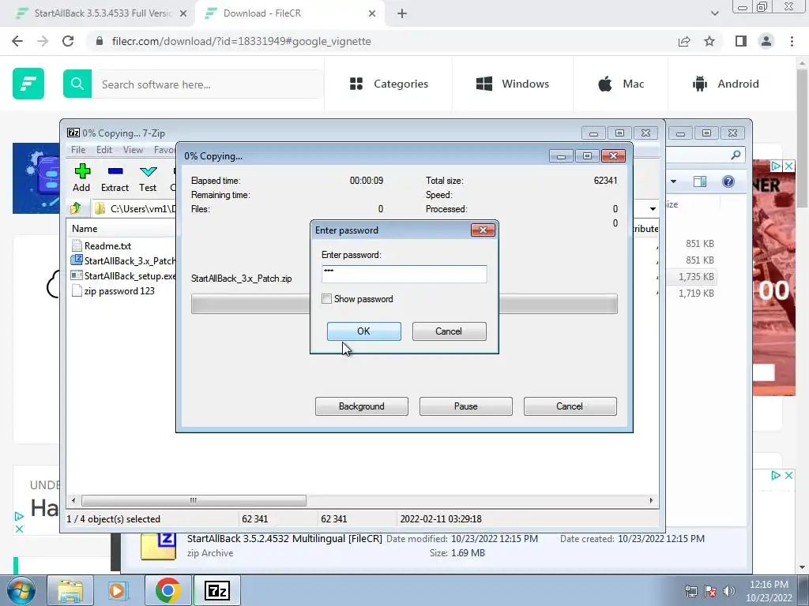
Task: Click the Explorer search magnifier icon
Action: 736,155
